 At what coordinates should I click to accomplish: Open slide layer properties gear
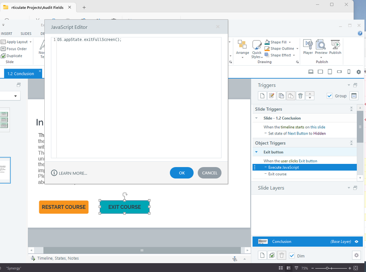pos(356,255)
